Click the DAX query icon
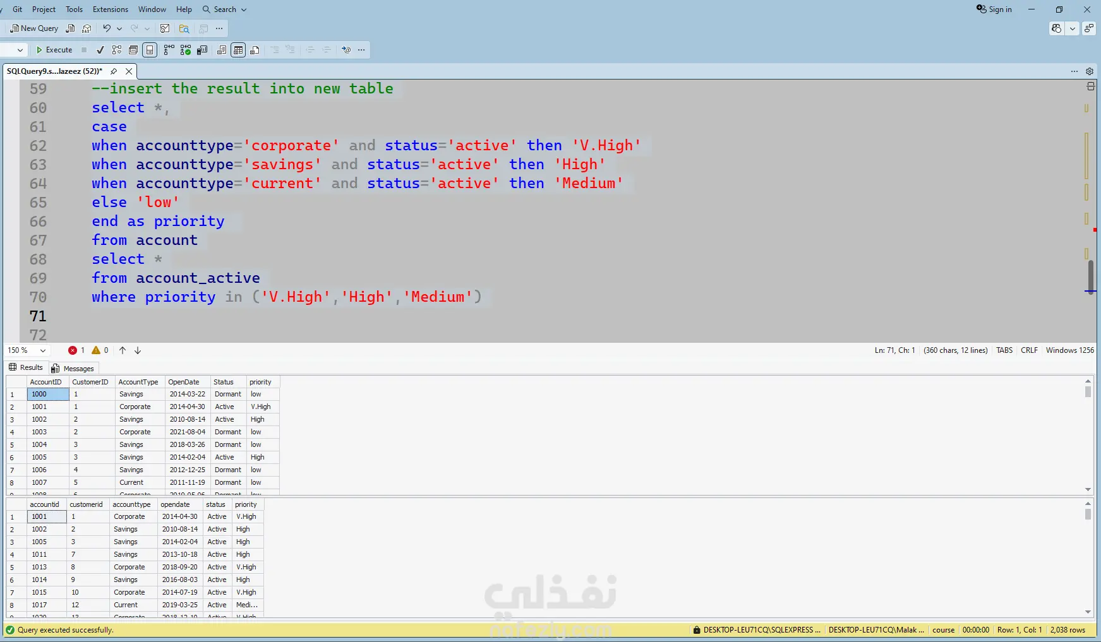Screen dimensions: 1101x642 click(x=87, y=28)
